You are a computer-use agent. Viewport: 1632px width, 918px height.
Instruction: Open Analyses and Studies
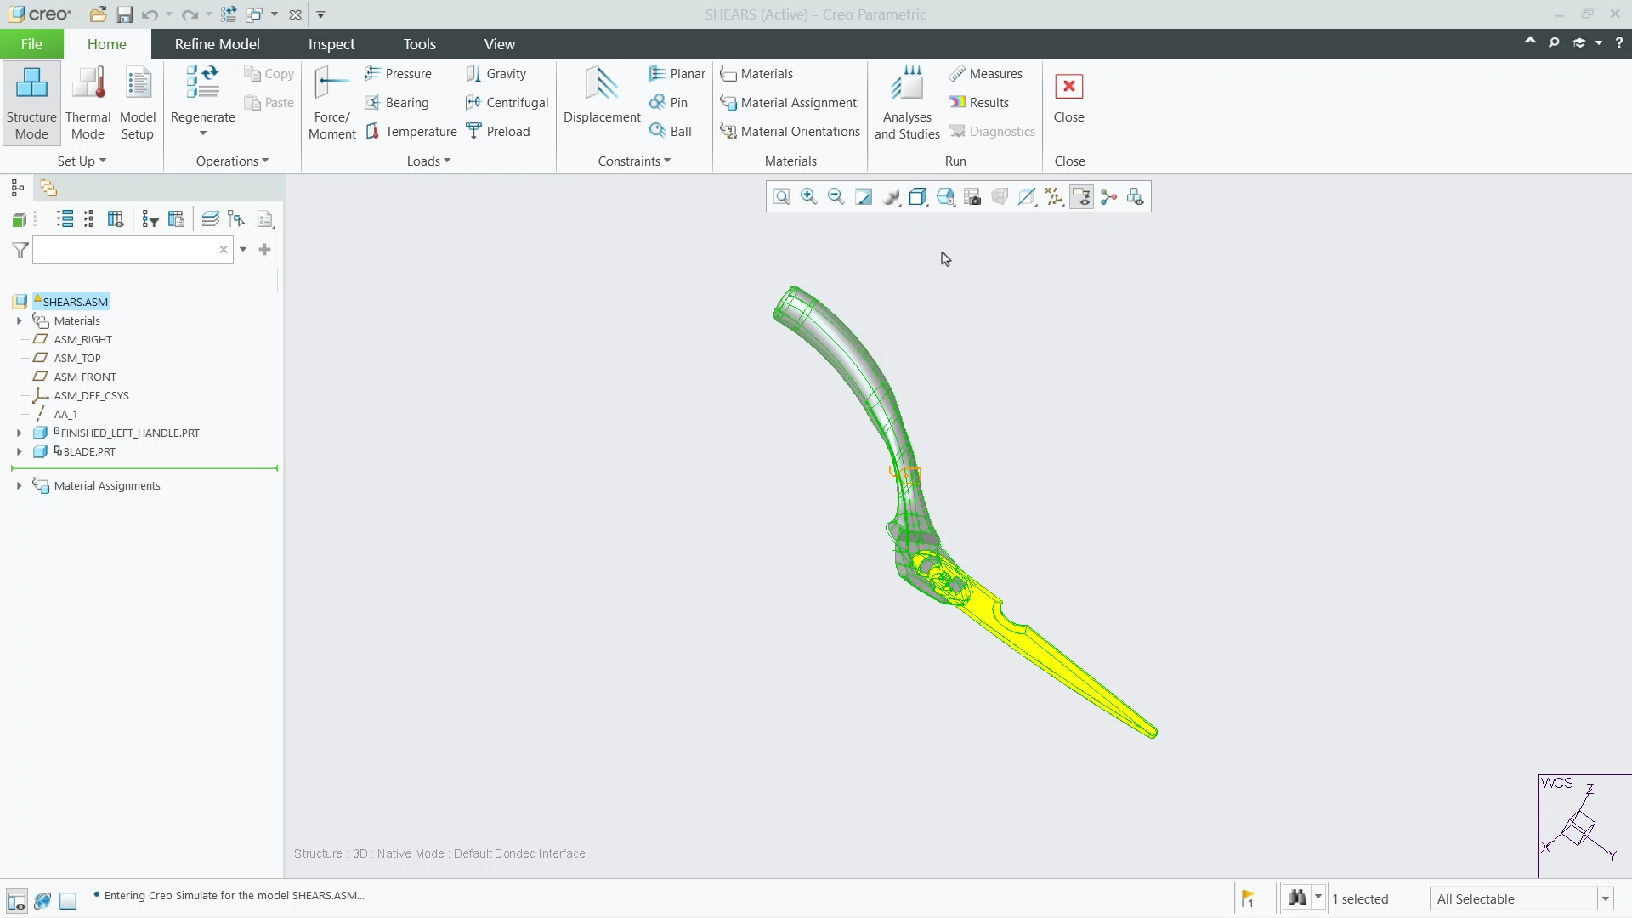point(907,103)
